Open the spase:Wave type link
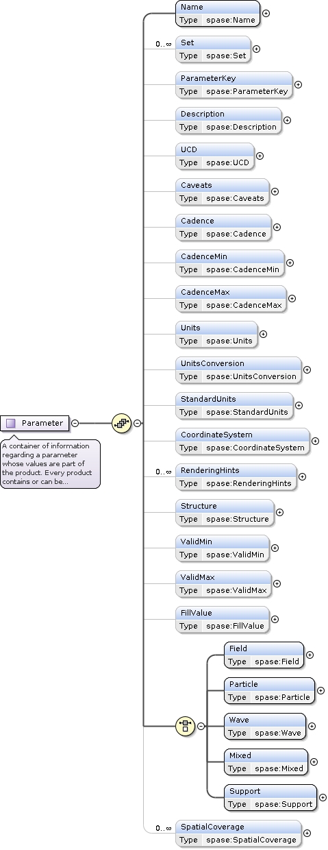This screenshot has width=328, height=850. [x=277, y=733]
